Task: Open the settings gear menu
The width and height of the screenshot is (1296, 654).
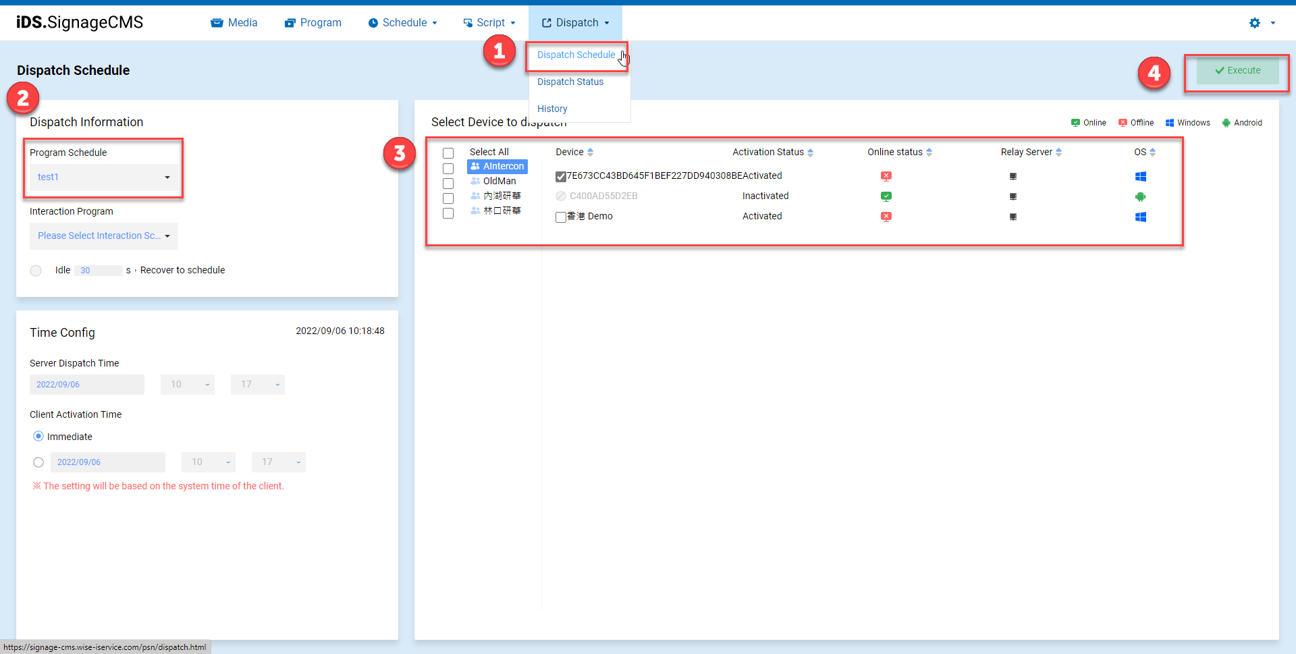Action: (x=1261, y=23)
